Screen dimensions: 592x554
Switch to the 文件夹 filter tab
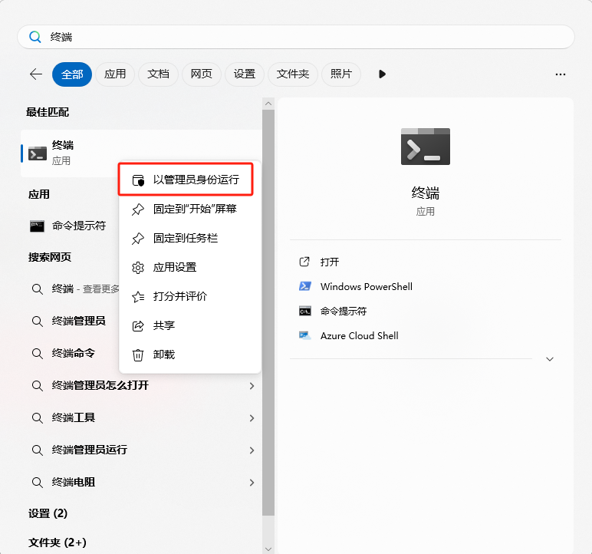[x=293, y=74]
